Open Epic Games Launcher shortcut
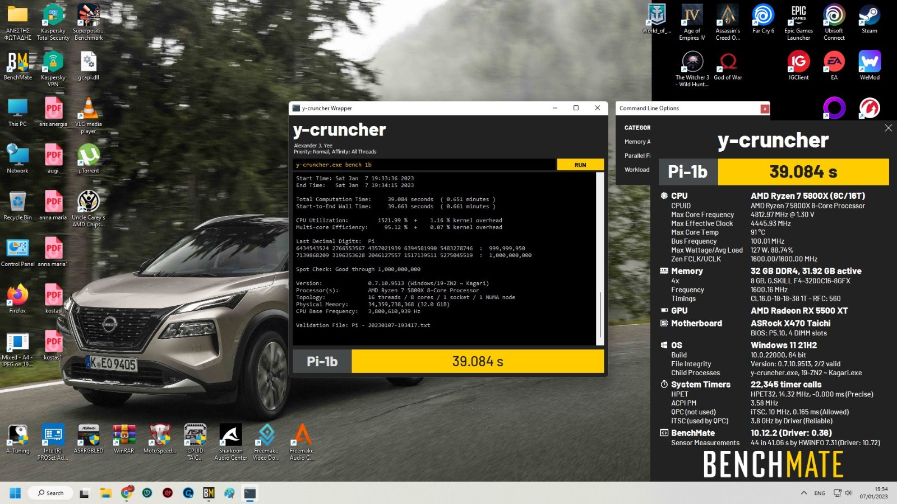Image resolution: width=897 pixels, height=504 pixels. point(798,22)
